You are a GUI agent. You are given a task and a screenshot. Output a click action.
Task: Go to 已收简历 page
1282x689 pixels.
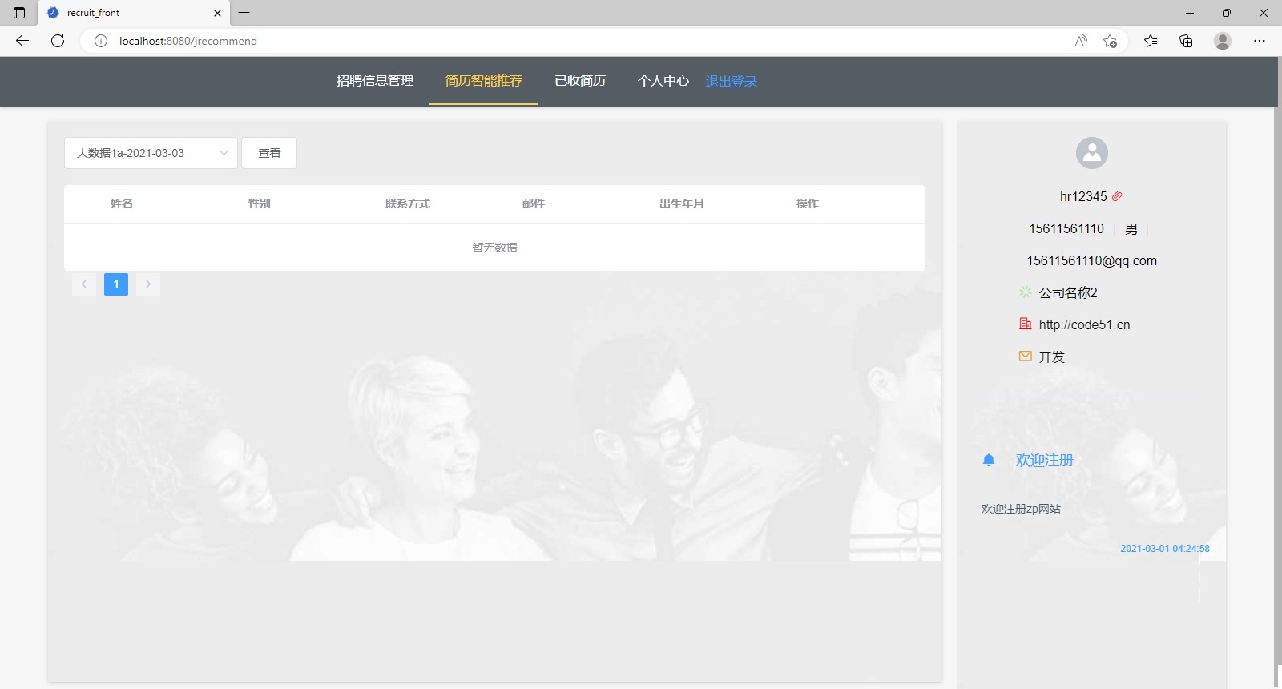pyautogui.click(x=580, y=81)
